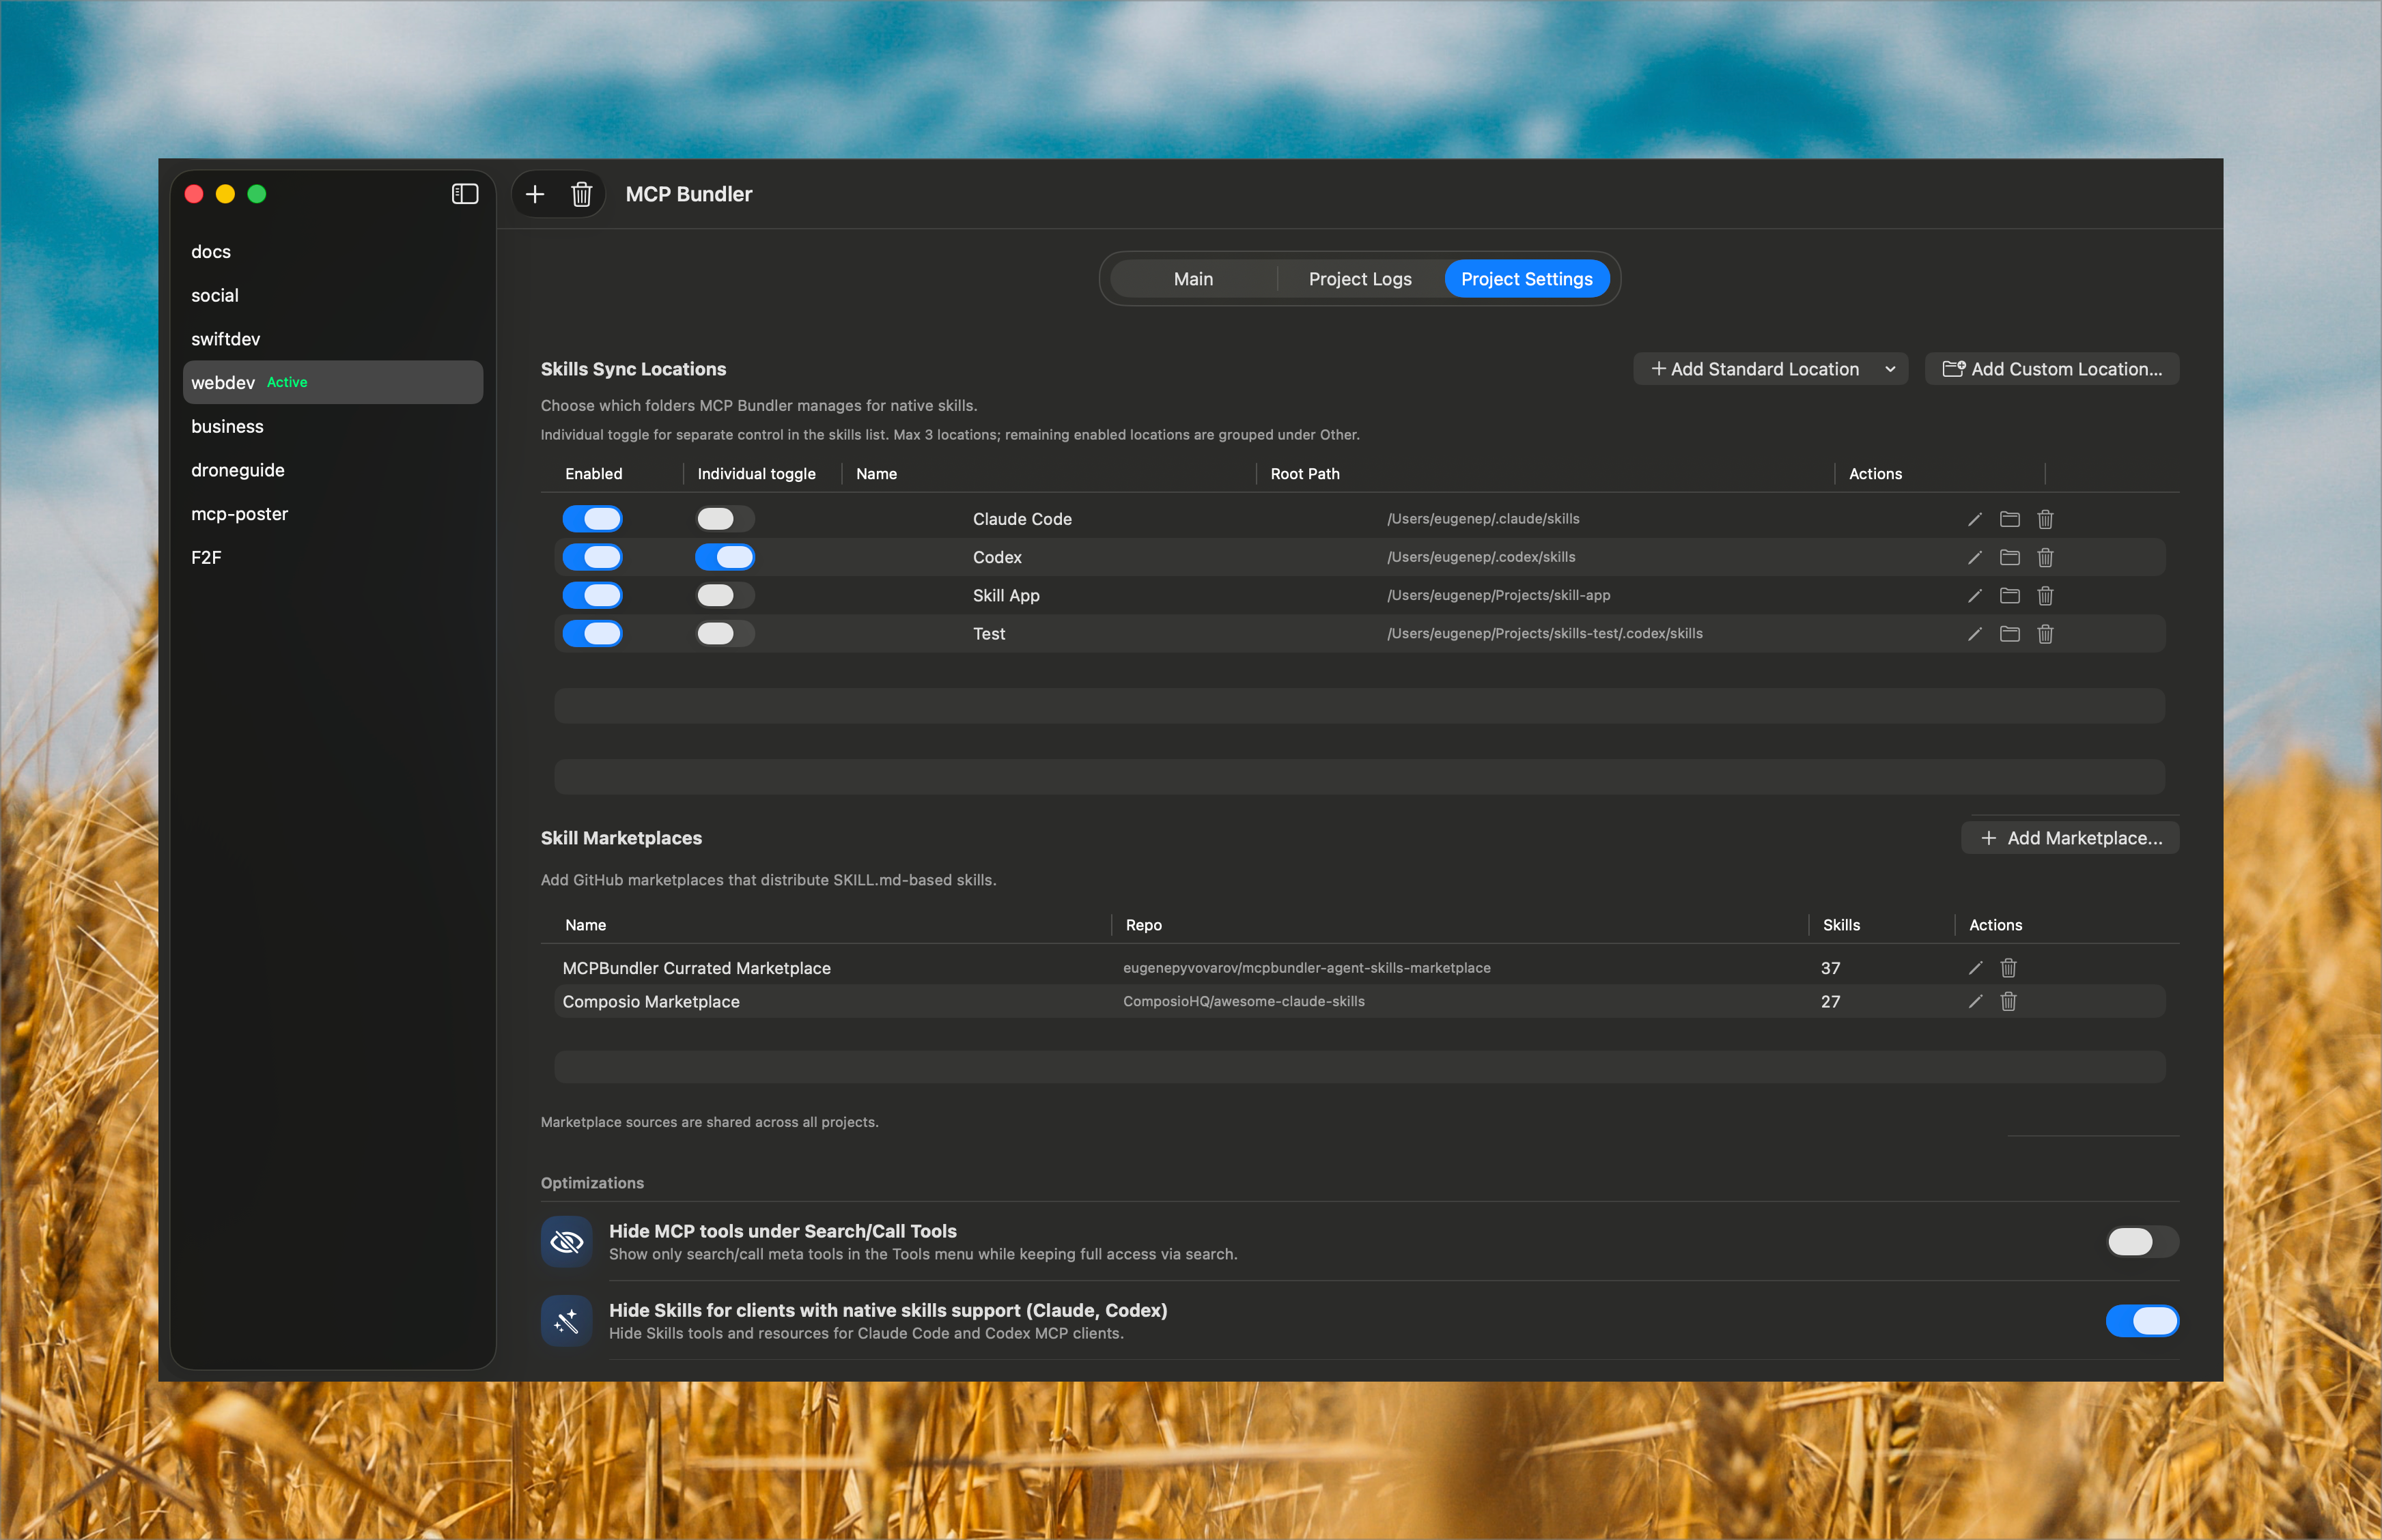2382x1540 pixels.
Task: Edit the Test location row
Action: (1975, 634)
